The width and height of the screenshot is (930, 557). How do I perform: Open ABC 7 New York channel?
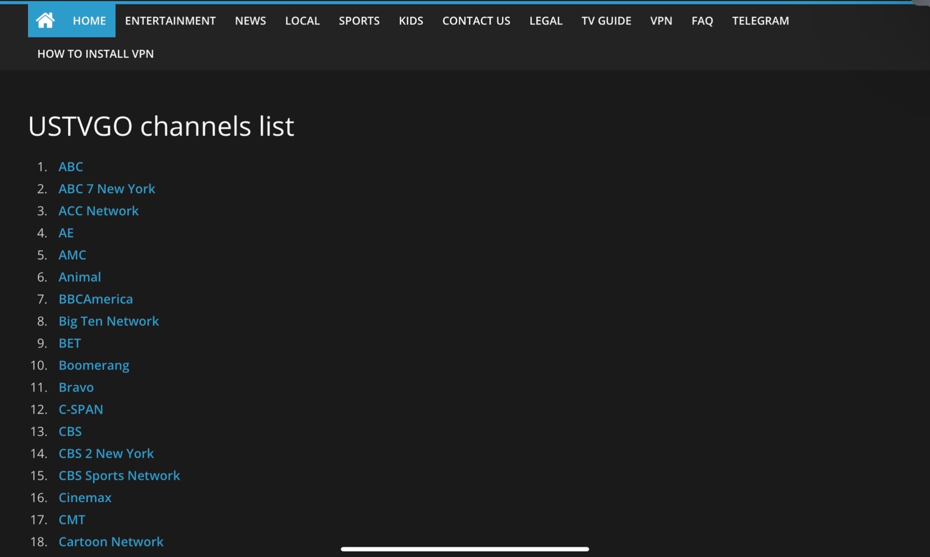(107, 189)
